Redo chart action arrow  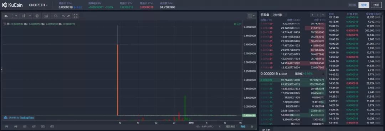click(x=68, y=16)
